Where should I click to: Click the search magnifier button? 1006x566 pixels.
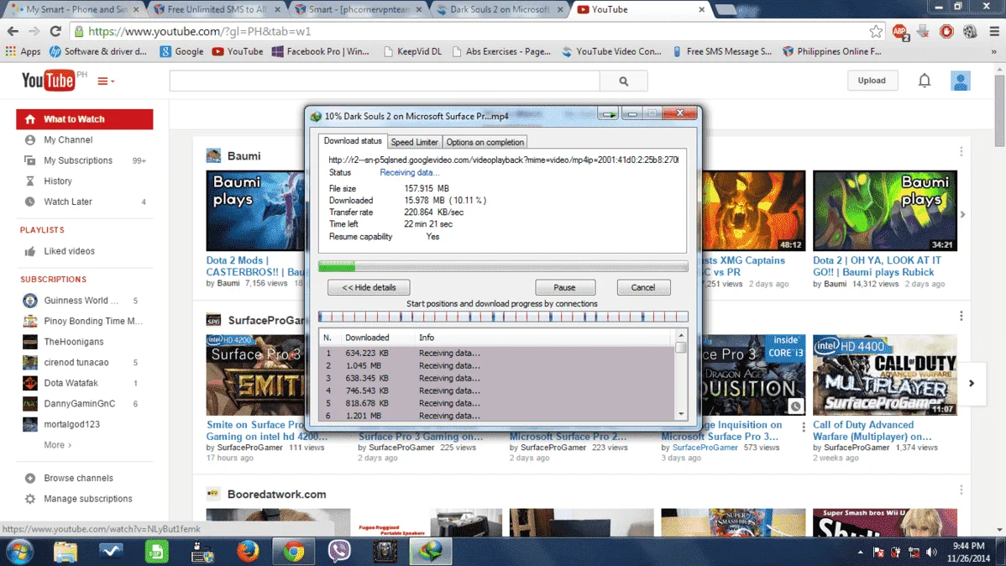[624, 81]
